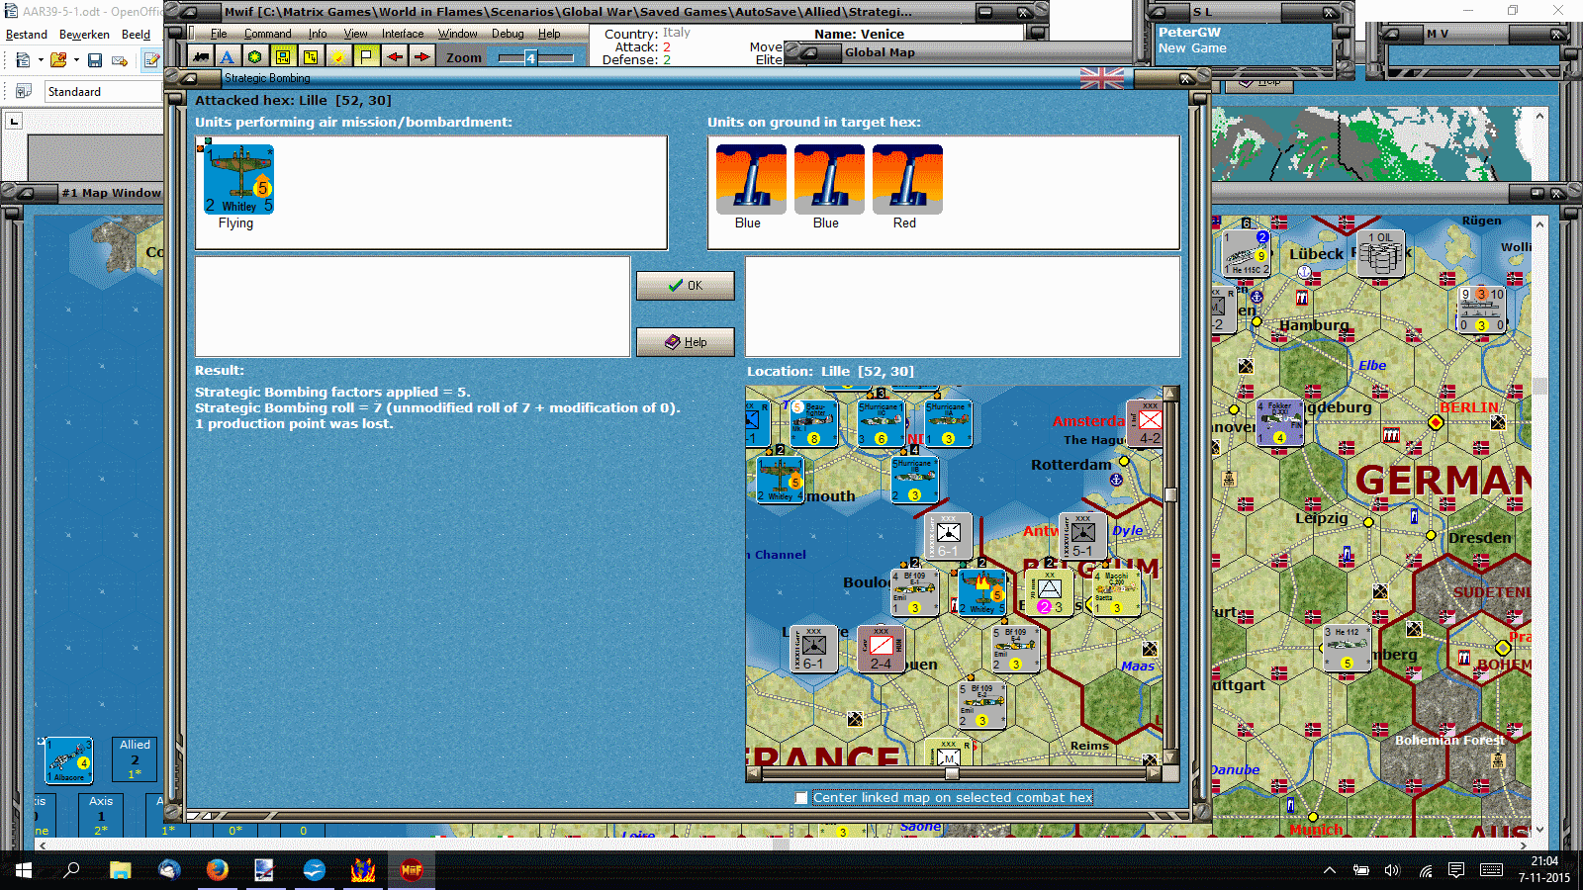The width and height of the screenshot is (1583, 890).
Task: Click the Help button in Strategic Bombing dialog
Action: [x=686, y=342]
